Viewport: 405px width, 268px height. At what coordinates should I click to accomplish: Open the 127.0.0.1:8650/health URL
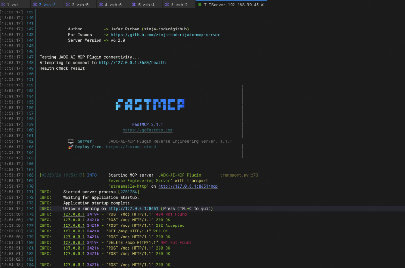point(132,63)
